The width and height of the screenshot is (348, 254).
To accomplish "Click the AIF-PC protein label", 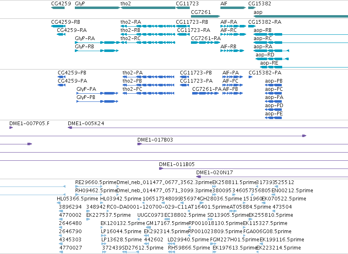I will (230, 81).
